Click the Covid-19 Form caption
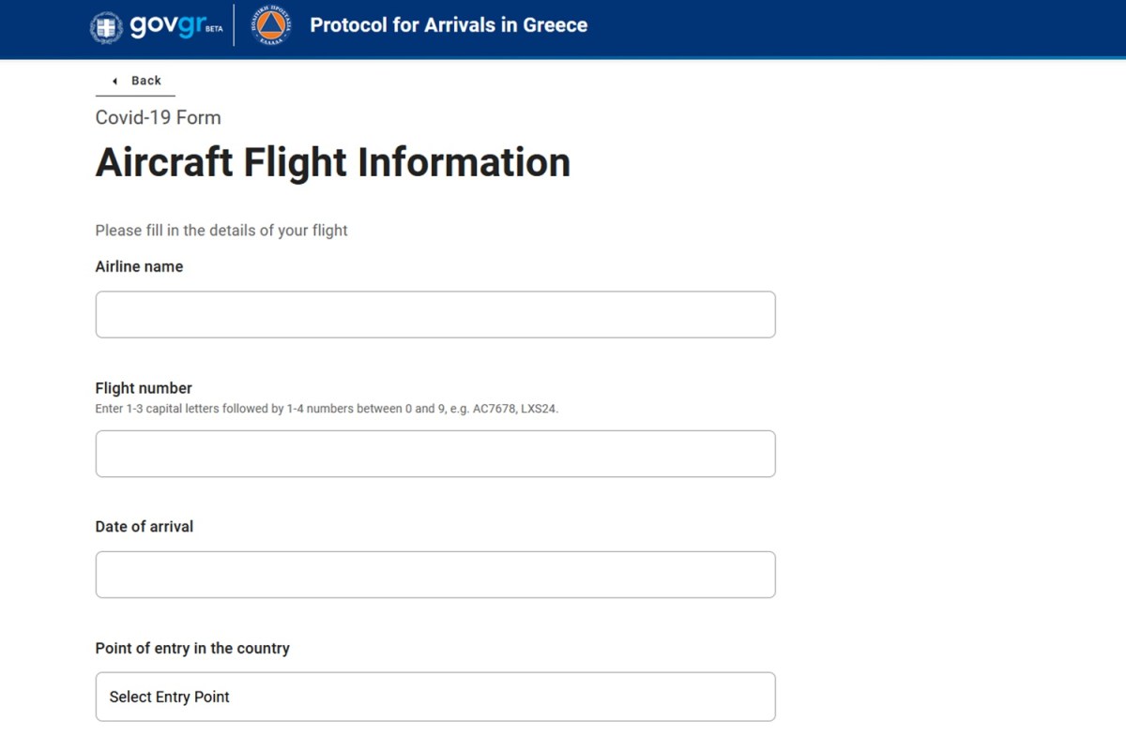This screenshot has width=1126, height=750. coord(158,118)
